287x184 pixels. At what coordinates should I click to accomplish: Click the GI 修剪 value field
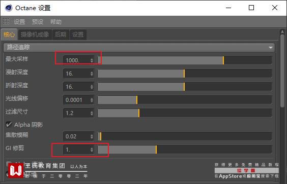tap(79, 150)
